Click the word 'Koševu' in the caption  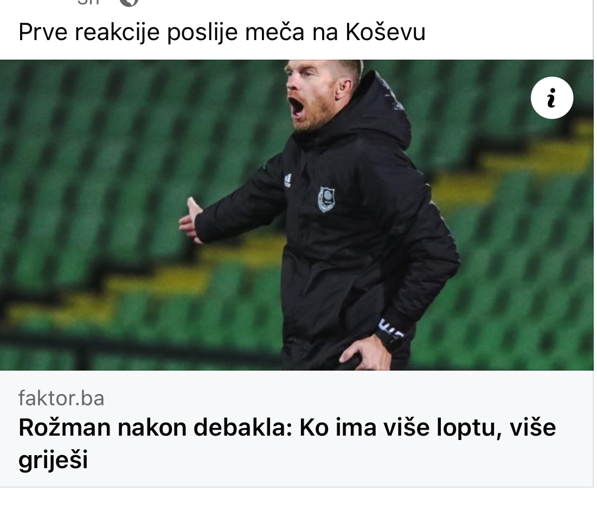[x=386, y=32]
